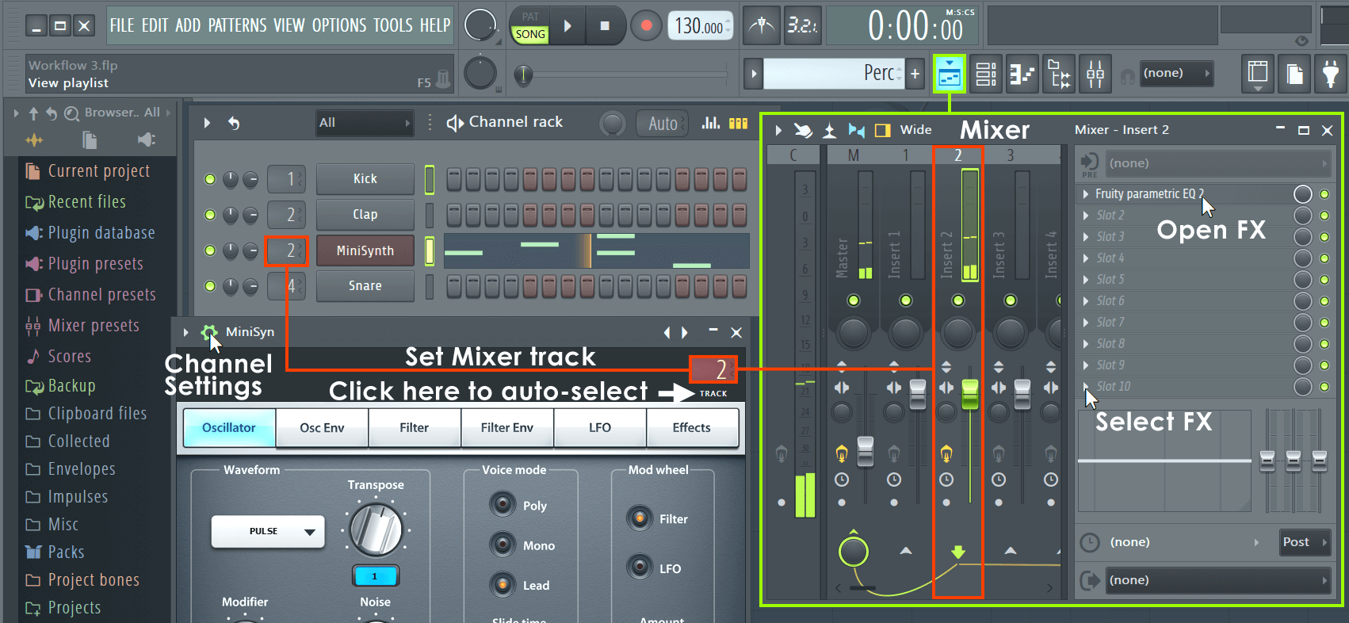Click the metronome icon

pyautogui.click(x=761, y=26)
